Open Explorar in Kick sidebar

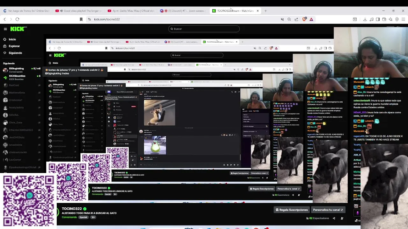click(x=14, y=46)
